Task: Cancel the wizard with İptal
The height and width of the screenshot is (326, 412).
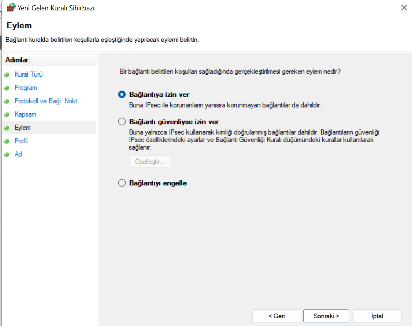Action: click(377, 316)
